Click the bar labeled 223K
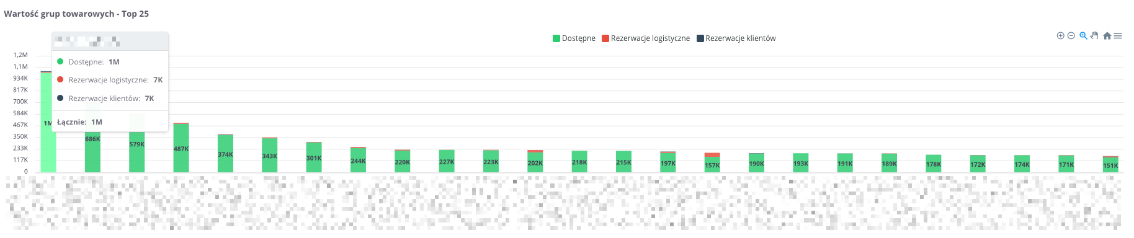 point(491,161)
